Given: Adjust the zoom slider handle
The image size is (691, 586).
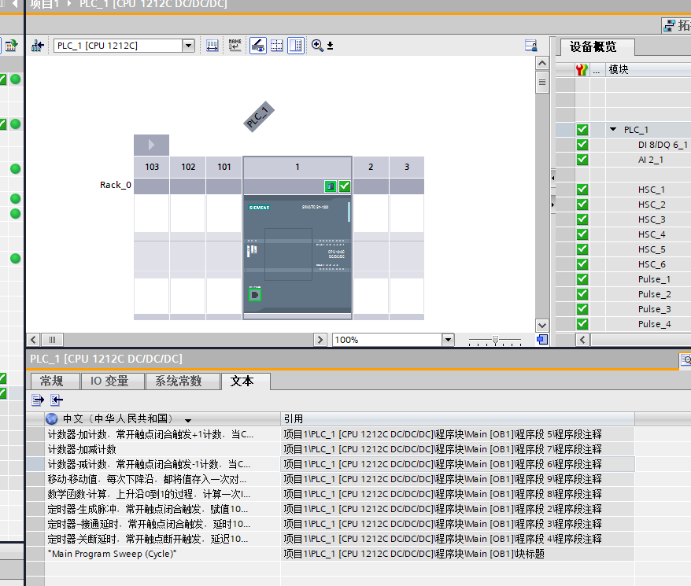Looking at the screenshot, I should (x=495, y=340).
